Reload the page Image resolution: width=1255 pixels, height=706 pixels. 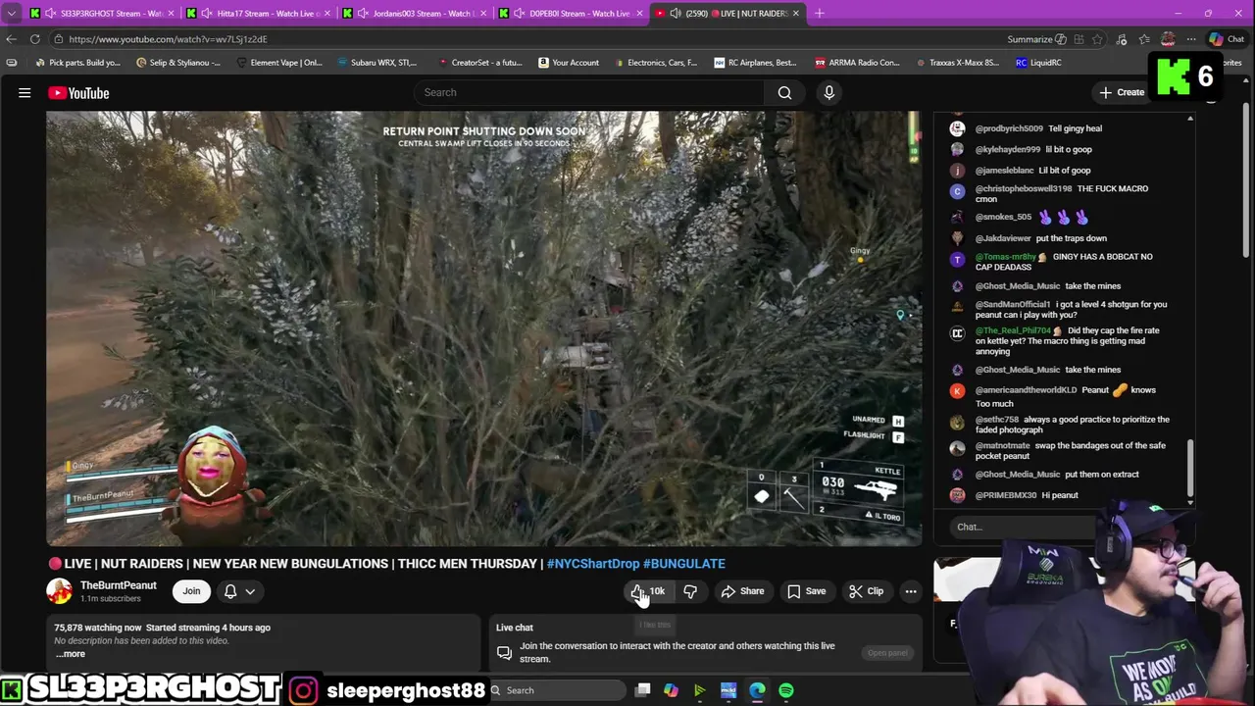[x=34, y=39]
